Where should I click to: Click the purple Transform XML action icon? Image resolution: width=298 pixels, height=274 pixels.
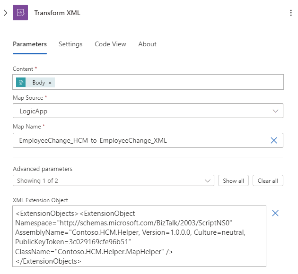(x=20, y=13)
